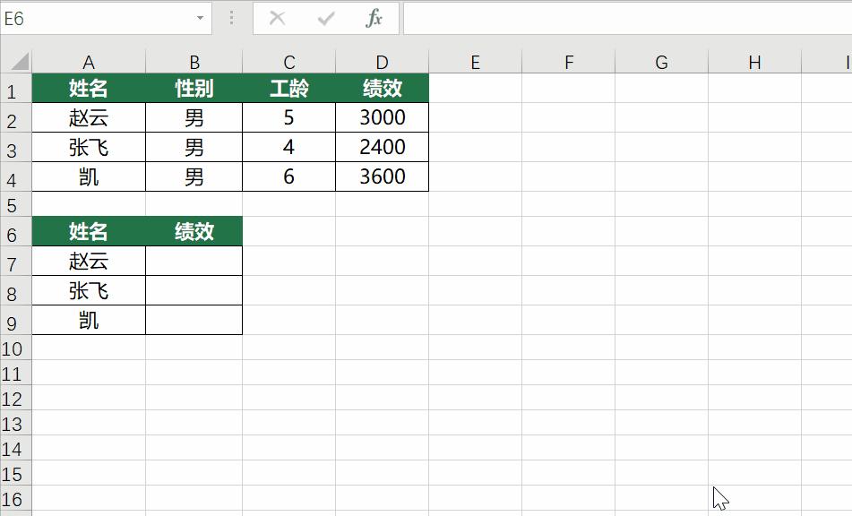Click the formula checkmark confirm icon
Image resolution: width=852 pixels, height=516 pixels.
(326, 19)
